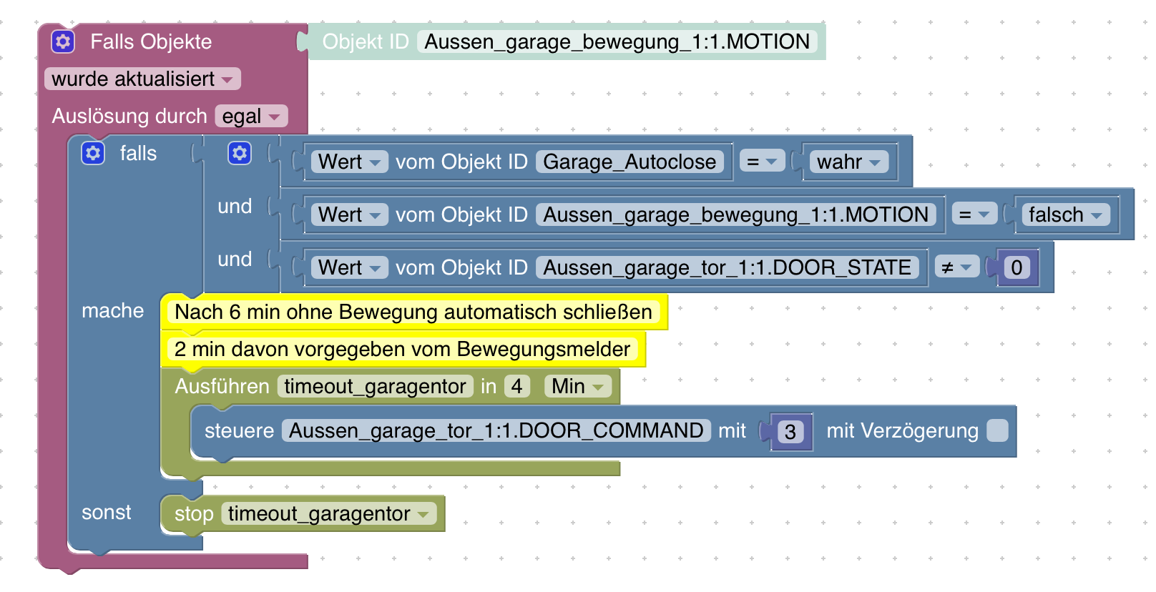This screenshot has height=592, width=1156.
Task: Select the Ausführen block label
Action: 222,386
